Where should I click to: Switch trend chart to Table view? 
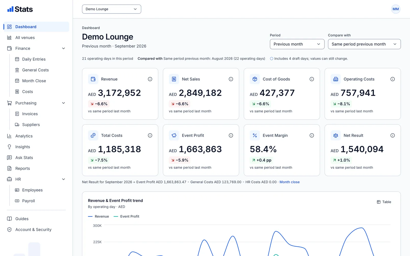click(384, 202)
